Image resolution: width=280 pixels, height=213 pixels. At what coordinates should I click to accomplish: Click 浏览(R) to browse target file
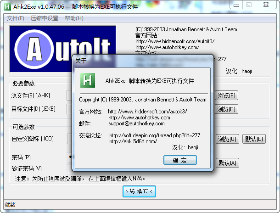click(x=226, y=109)
